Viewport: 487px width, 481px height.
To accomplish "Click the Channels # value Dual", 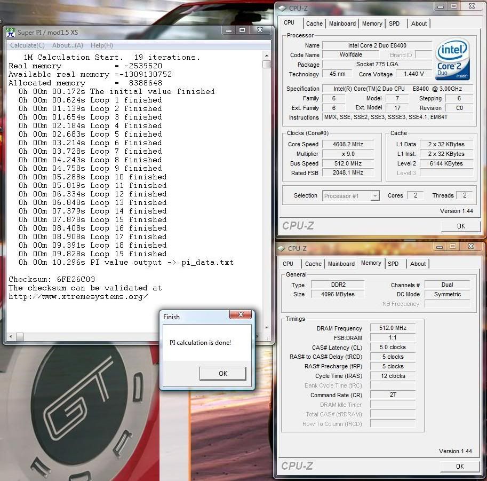I will pyautogui.click(x=447, y=285).
